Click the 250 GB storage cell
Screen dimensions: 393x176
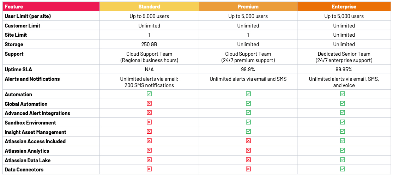tap(149, 44)
